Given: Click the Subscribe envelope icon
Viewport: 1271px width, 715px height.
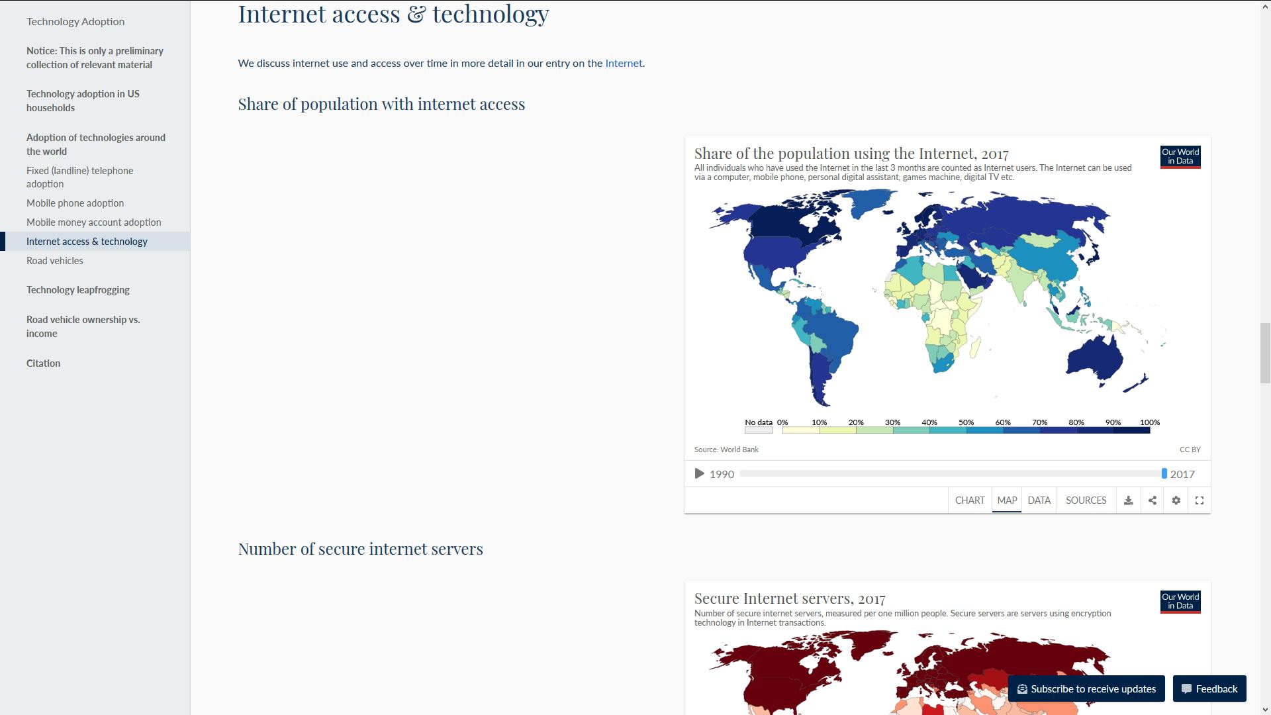Looking at the screenshot, I should click(1022, 689).
